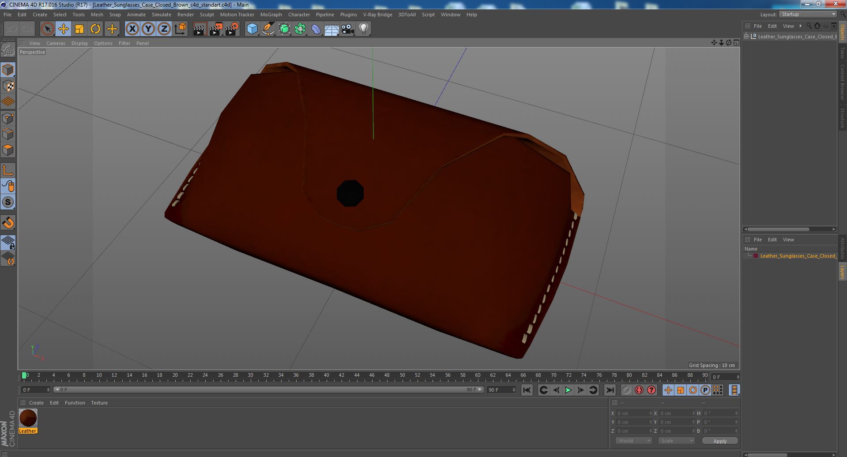Toggle Enable Snap S icon

pyautogui.click(x=8, y=202)
